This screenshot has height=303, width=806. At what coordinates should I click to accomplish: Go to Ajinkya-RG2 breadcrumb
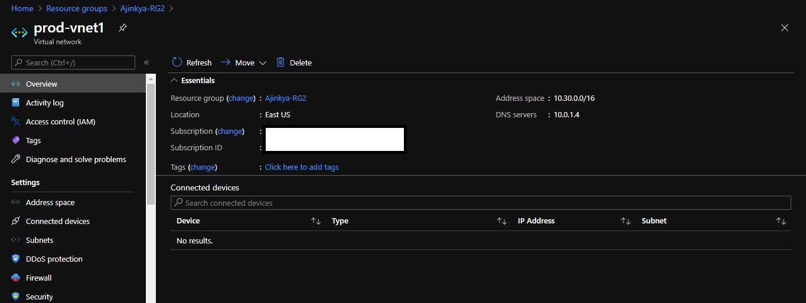coord(142,8)
